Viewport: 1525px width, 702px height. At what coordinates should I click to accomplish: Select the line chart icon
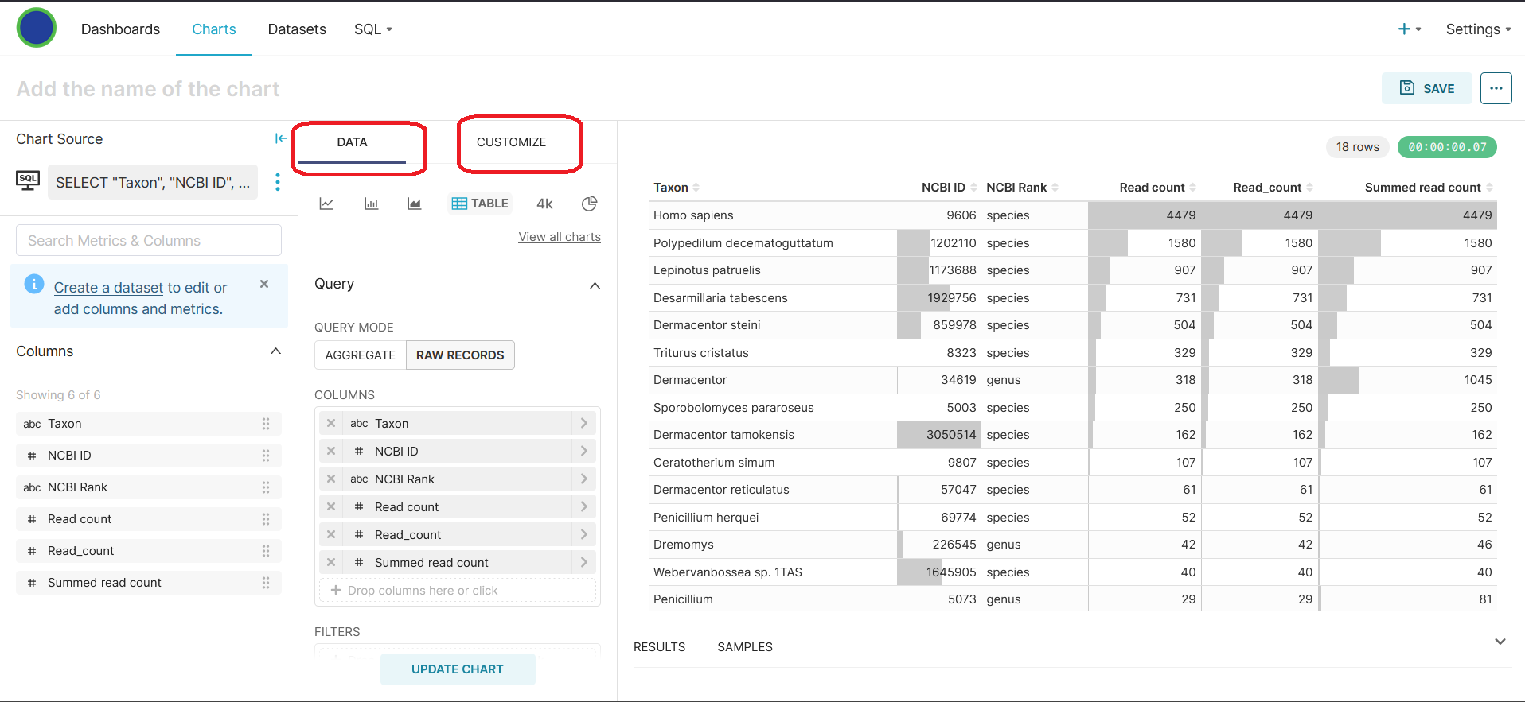(326, 204)
